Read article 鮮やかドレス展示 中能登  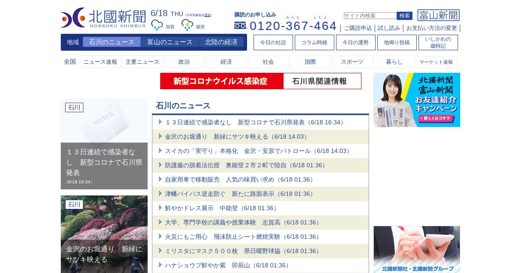pyautogui.click(x=222, y=208)
